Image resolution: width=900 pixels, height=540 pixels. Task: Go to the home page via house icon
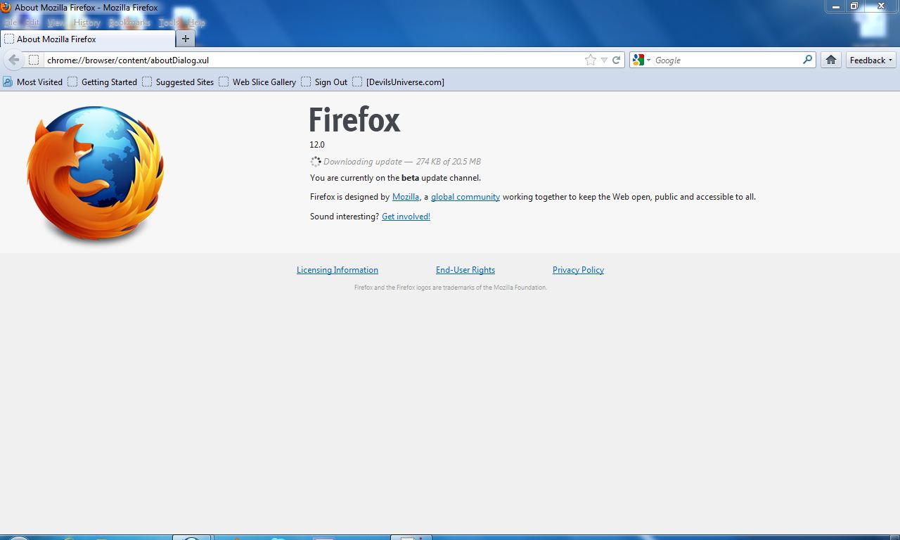point(831,60)
